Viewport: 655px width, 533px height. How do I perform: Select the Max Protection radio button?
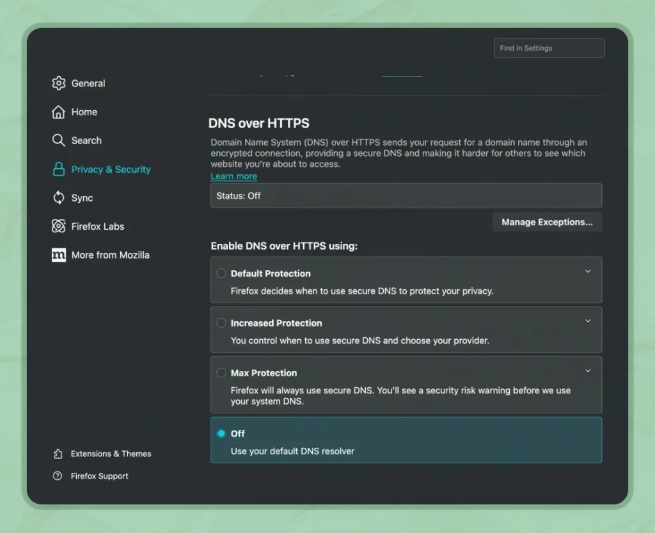pos(221,372)
